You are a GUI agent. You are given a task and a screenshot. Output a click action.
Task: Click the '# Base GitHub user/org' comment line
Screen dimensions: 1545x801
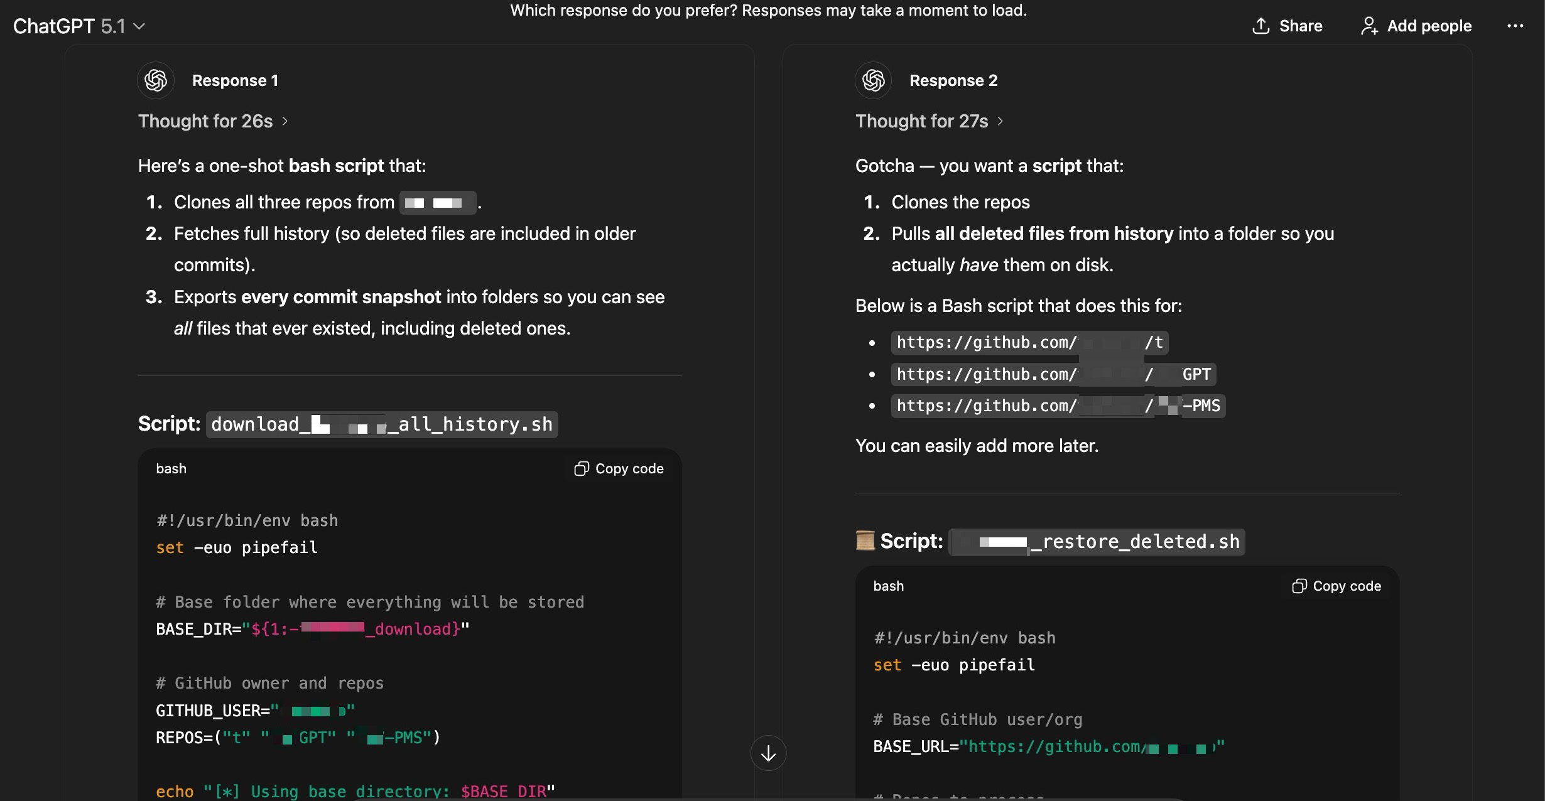point(978,720)
